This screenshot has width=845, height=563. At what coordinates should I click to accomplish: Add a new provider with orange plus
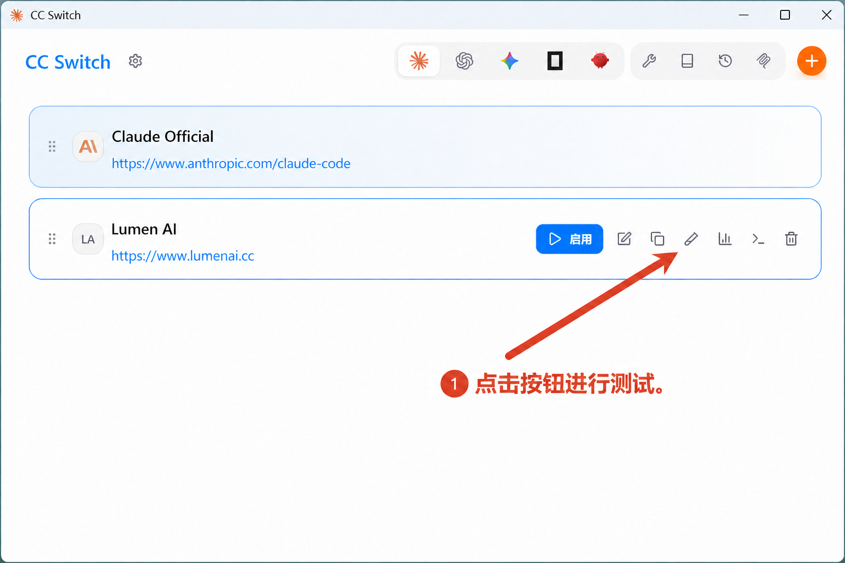click(811, 61)
